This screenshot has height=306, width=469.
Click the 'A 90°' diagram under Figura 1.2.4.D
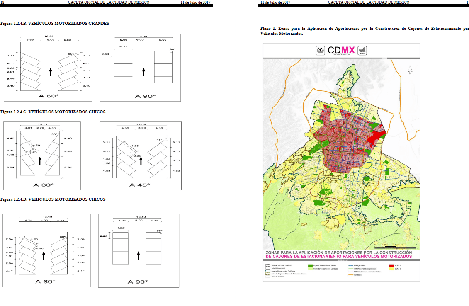[x=139, y=251]
